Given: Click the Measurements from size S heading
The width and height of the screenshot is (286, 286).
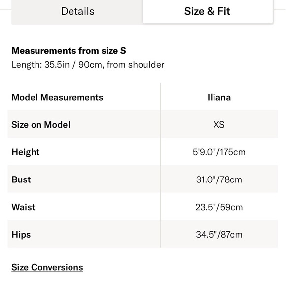Looking at the screenshot, I should (69, 50).
